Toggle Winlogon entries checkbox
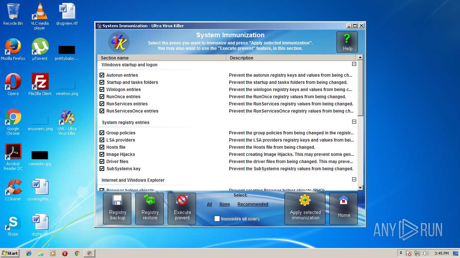Screen dimensions: 460x258 coord(102,90)
